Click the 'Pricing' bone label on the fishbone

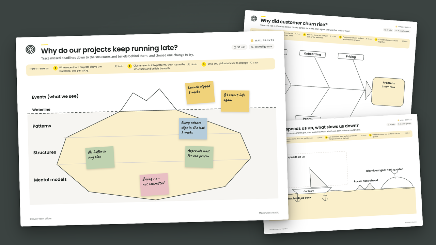351,57
